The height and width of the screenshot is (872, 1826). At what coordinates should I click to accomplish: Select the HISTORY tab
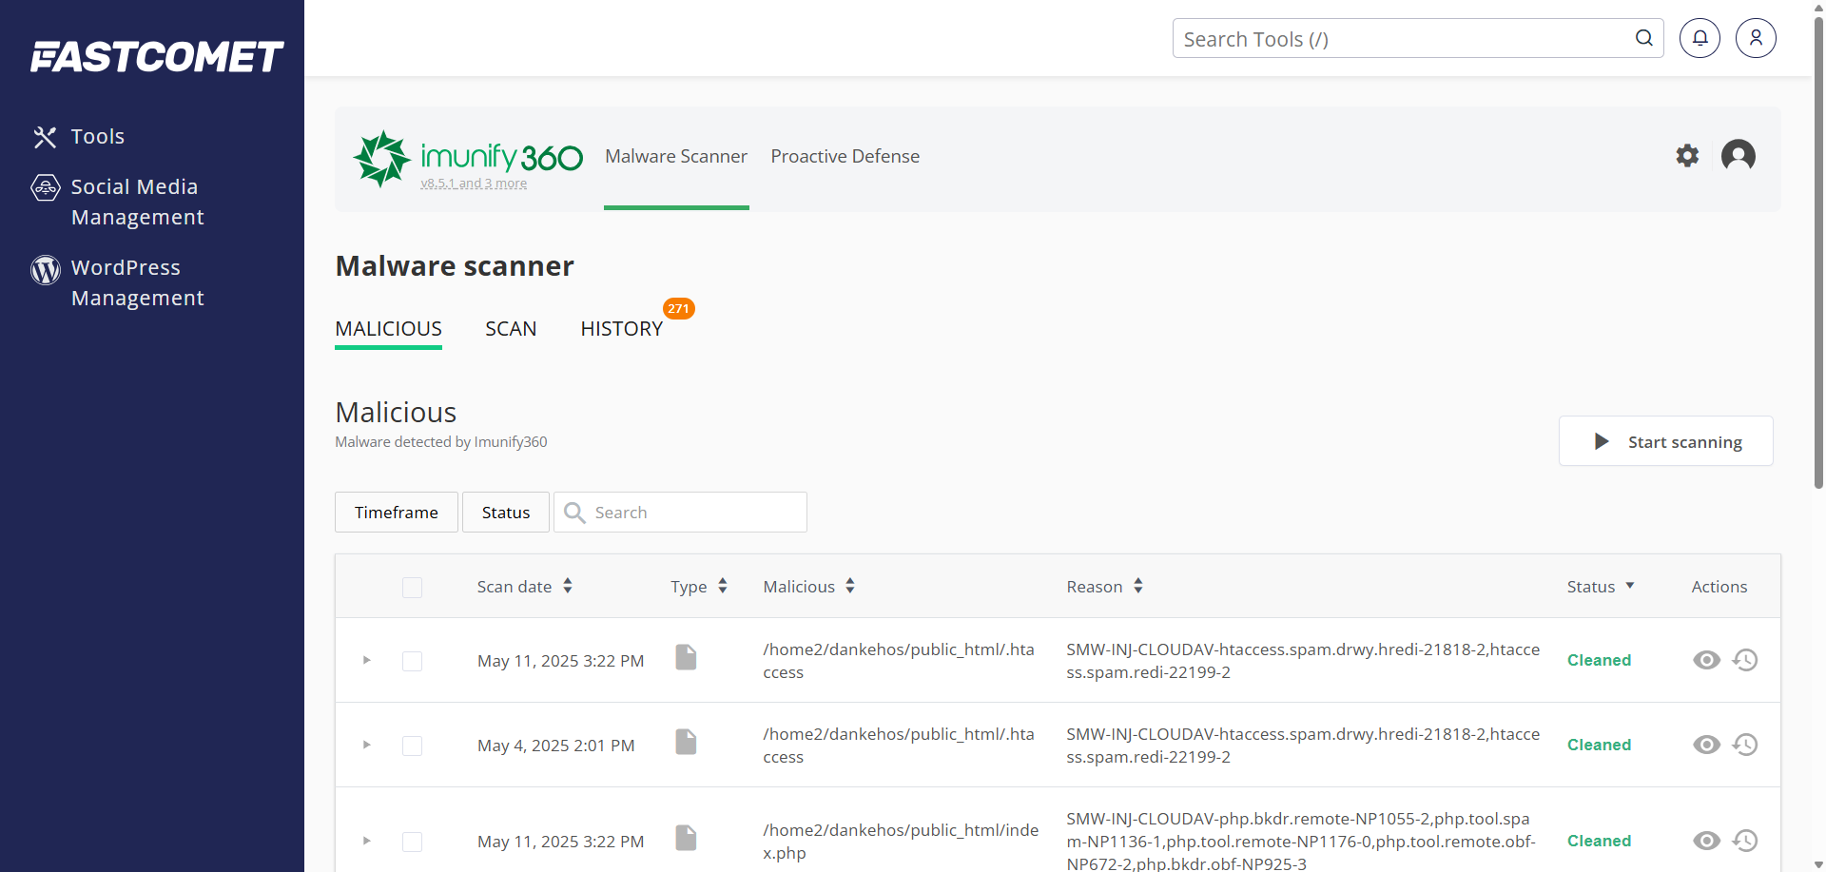(621, 329)
